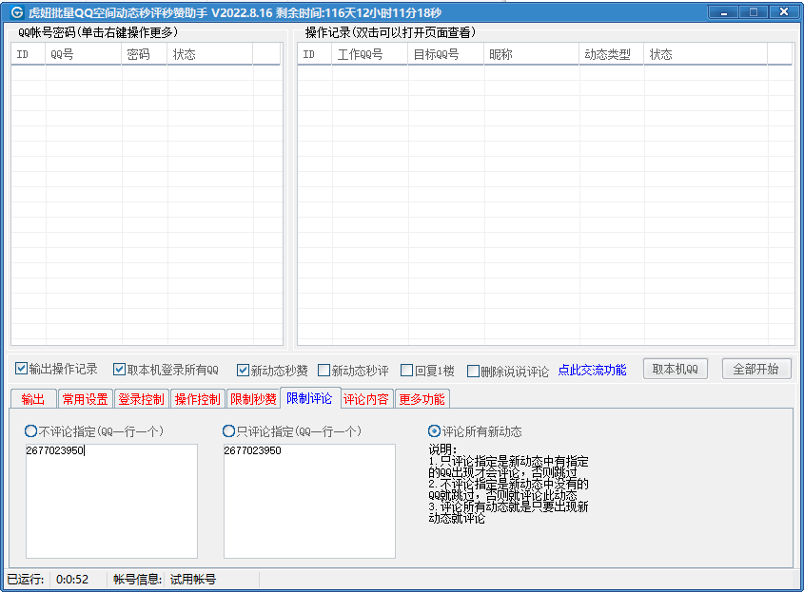
Task: Switch to 限制秒赞 tab
Action: point(253,399)
